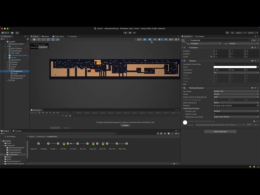Switch to the Game tab
This screenshot has width=260, height=195.
coord(45,36)
